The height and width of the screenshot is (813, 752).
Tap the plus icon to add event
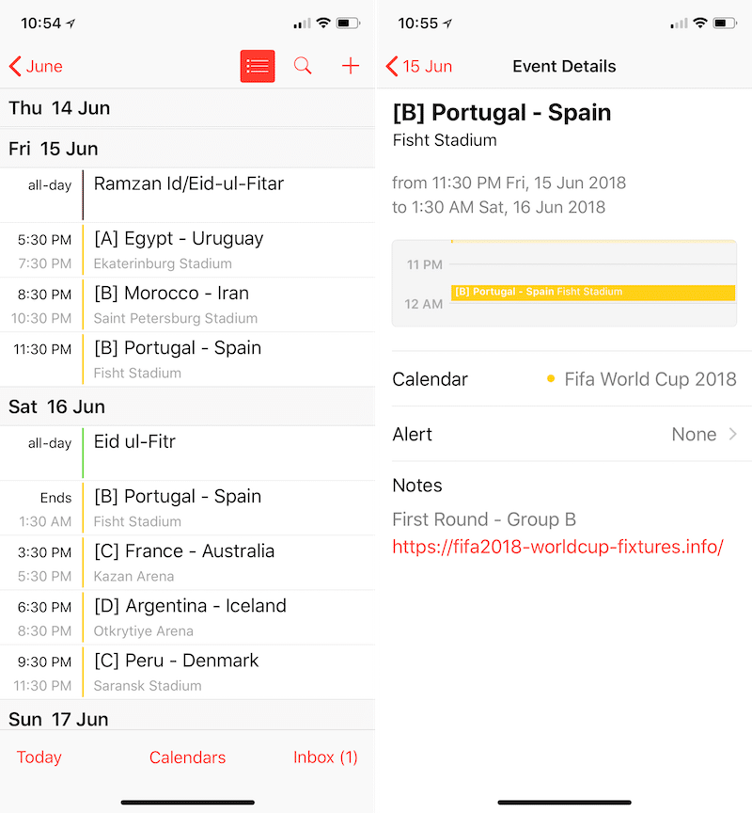[351, 66]
